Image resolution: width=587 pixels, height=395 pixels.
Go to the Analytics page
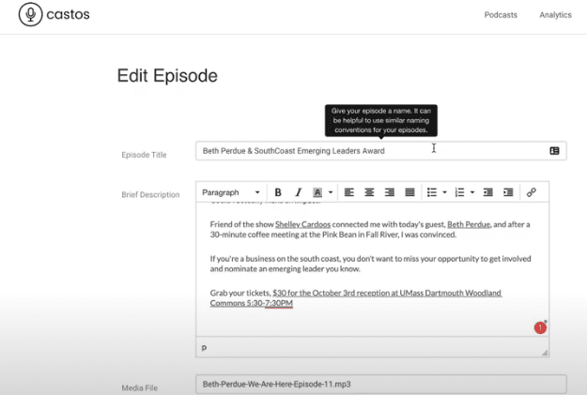coord(555,15)
